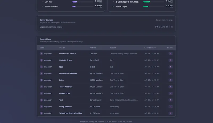The height and width of the screenshot is (123, 213).
Task: Click 'Legacy environment source' entry
Action: click(51, 27)
